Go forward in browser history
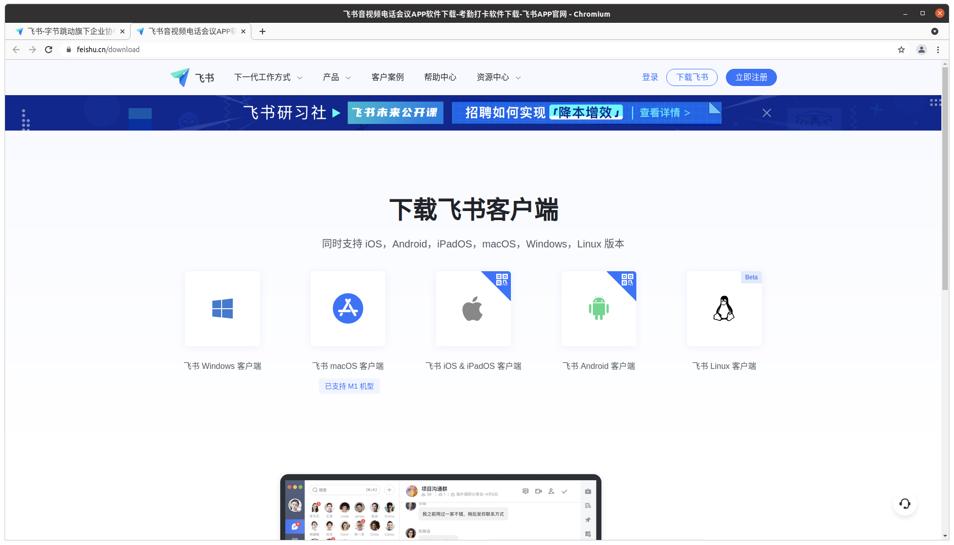 [32, 50]
